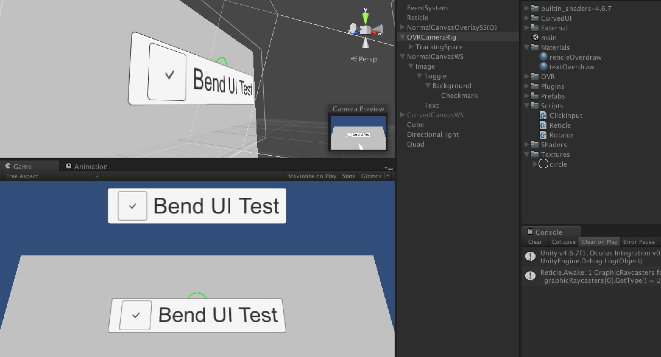
Task: Toggle Clear on Play in the Console
Action: click(x=599, y=242)
